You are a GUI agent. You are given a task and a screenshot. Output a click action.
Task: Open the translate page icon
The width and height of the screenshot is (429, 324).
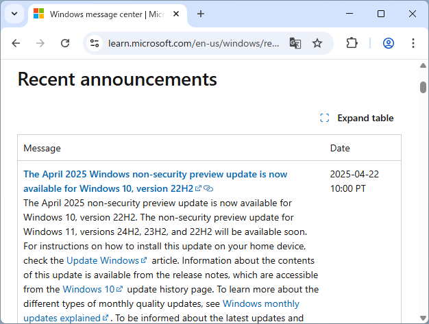click(x=295, y=43)
